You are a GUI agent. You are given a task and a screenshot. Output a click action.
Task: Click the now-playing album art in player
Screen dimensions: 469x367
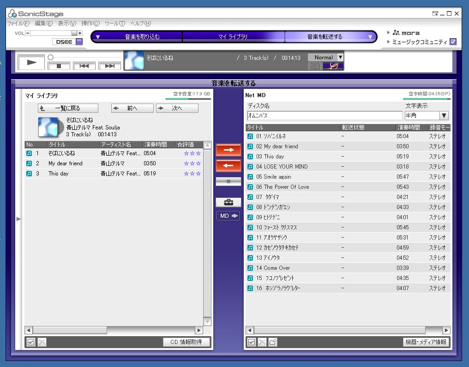pos(134,61)
